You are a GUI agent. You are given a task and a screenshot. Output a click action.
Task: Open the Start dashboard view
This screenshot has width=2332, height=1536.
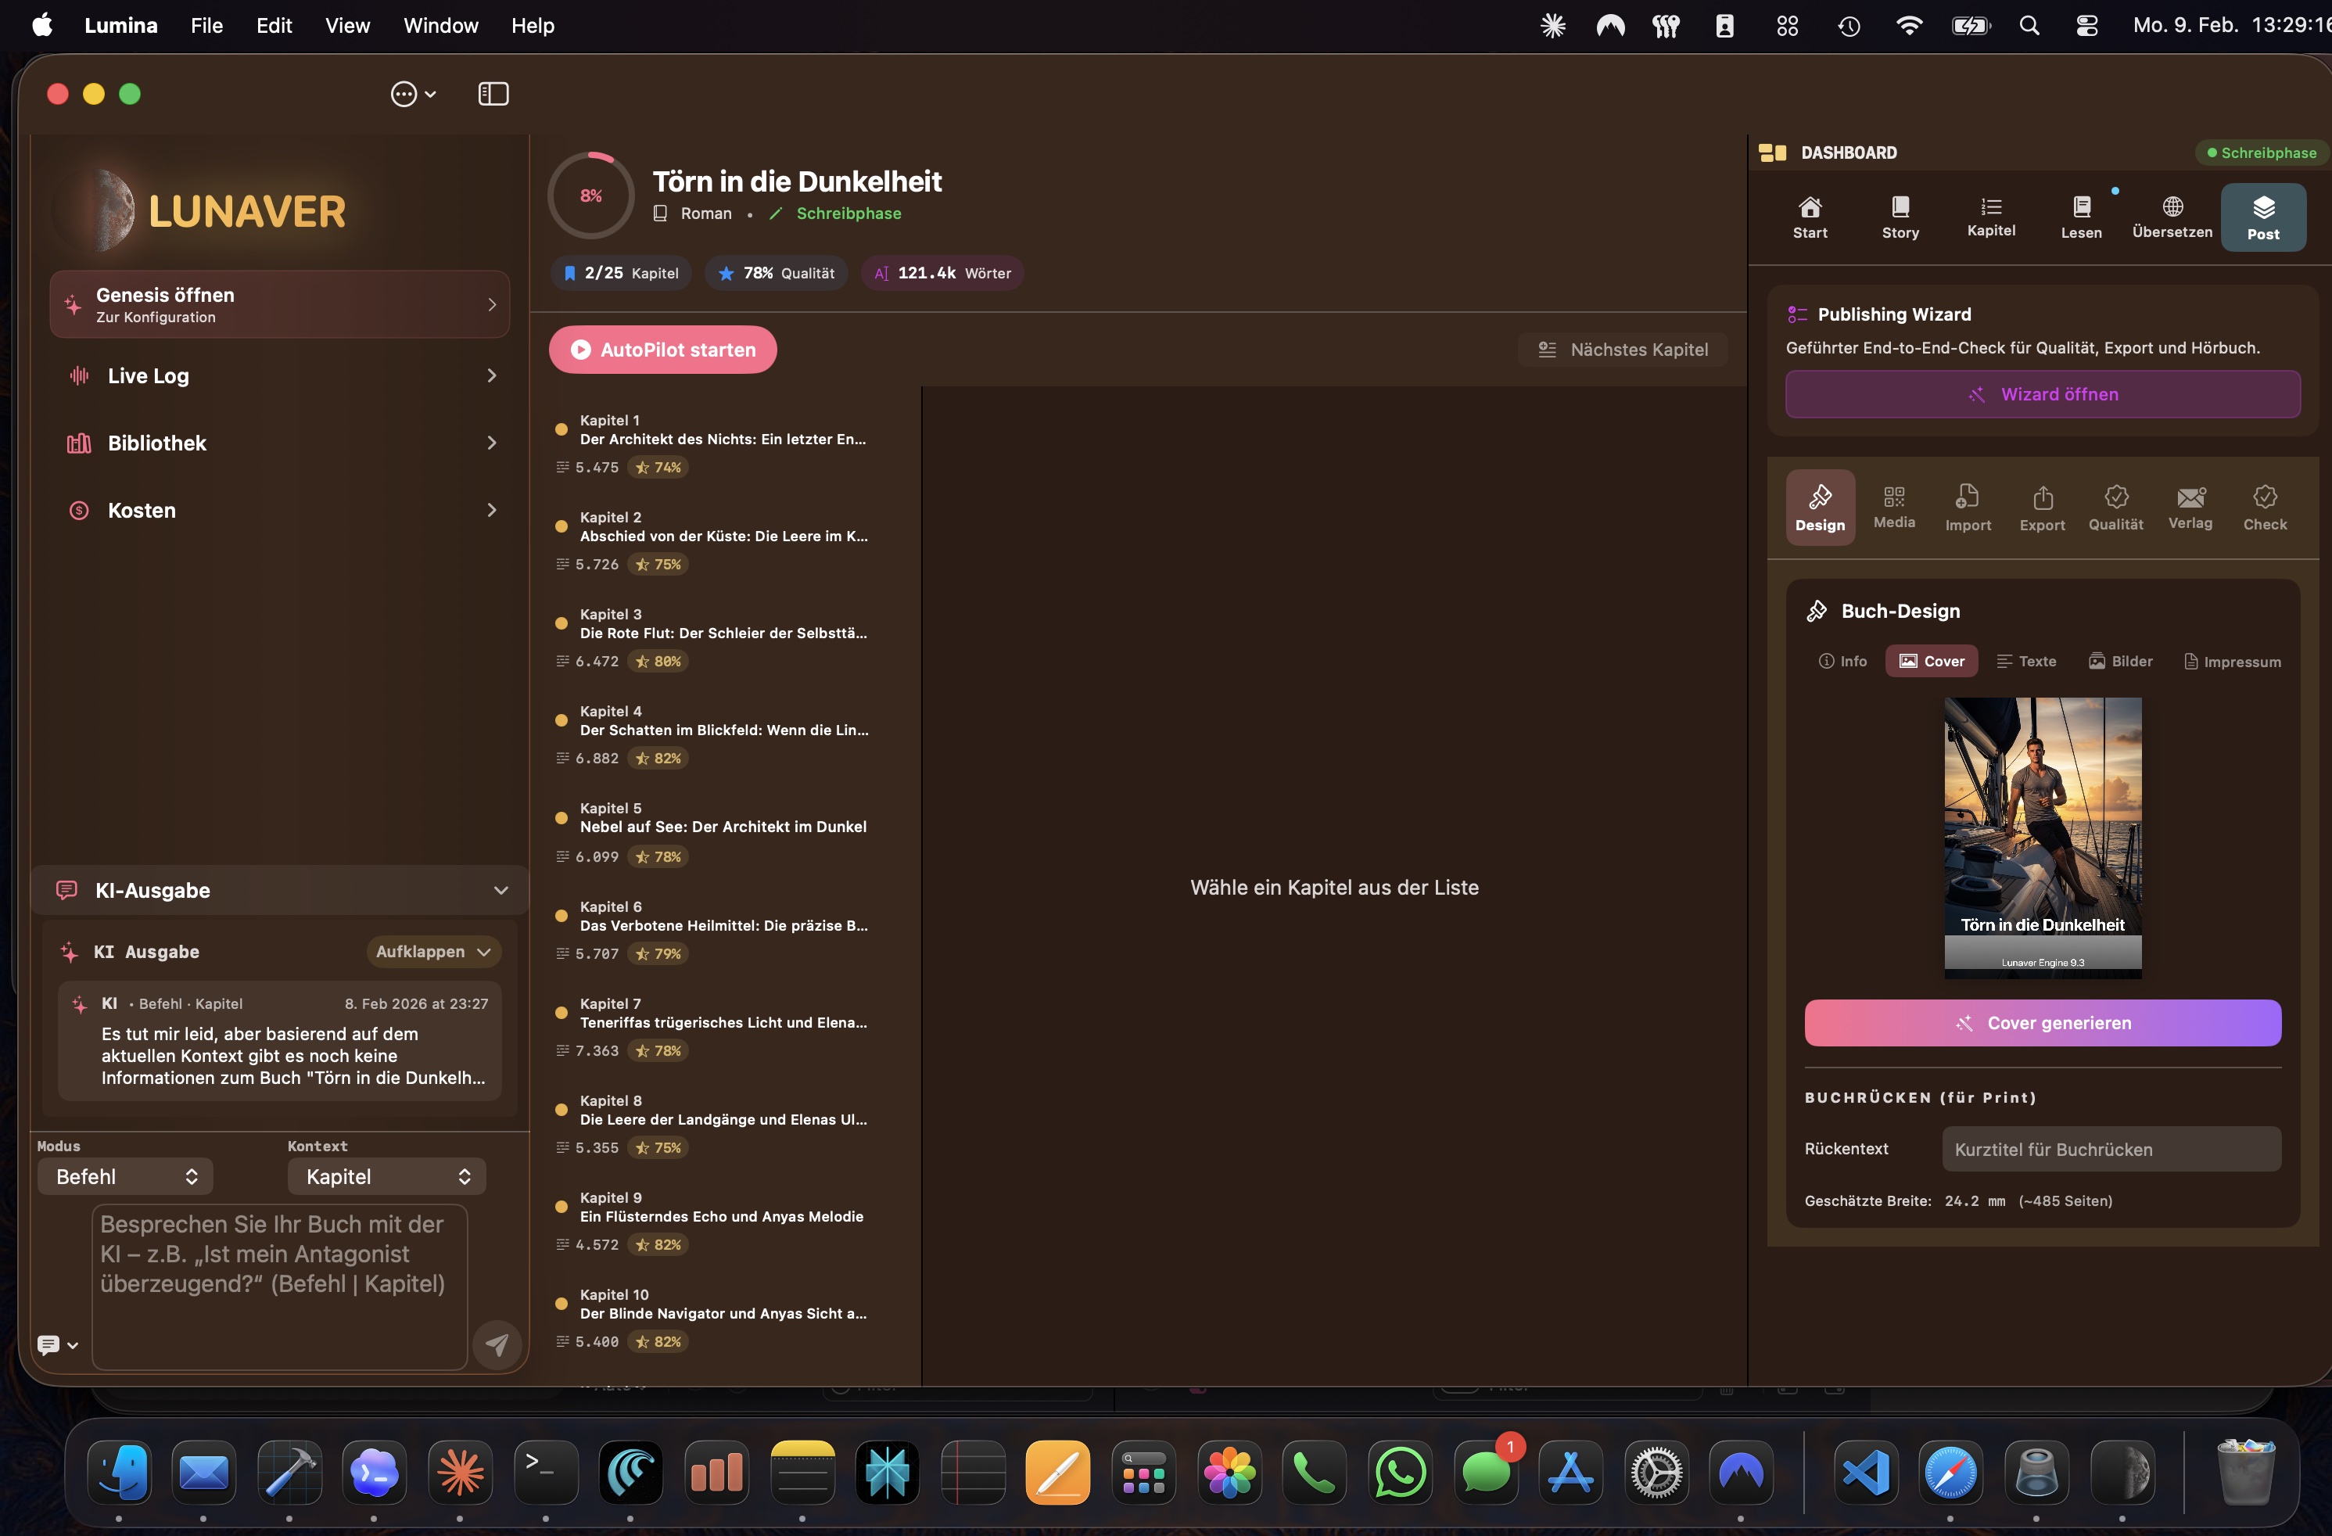1809,216
